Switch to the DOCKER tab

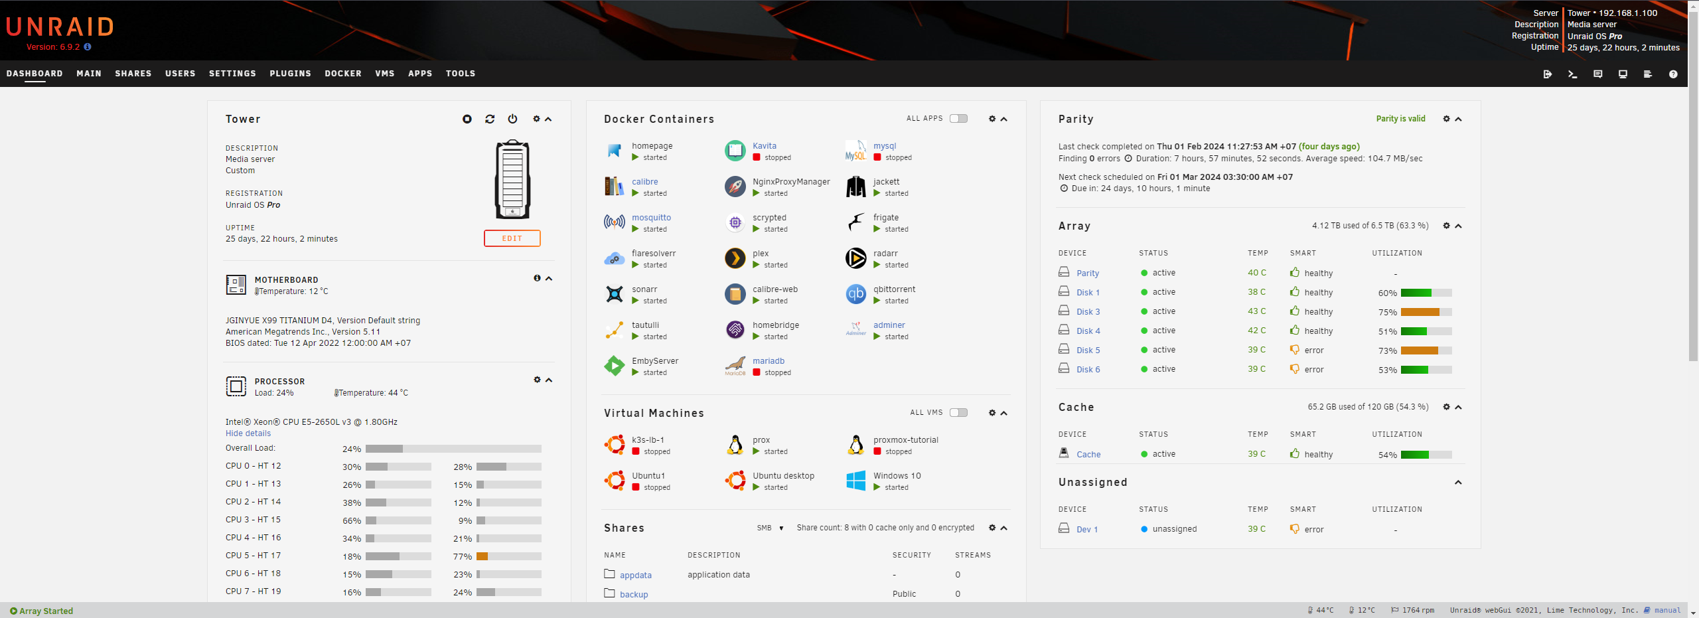(x=343, y=74)
